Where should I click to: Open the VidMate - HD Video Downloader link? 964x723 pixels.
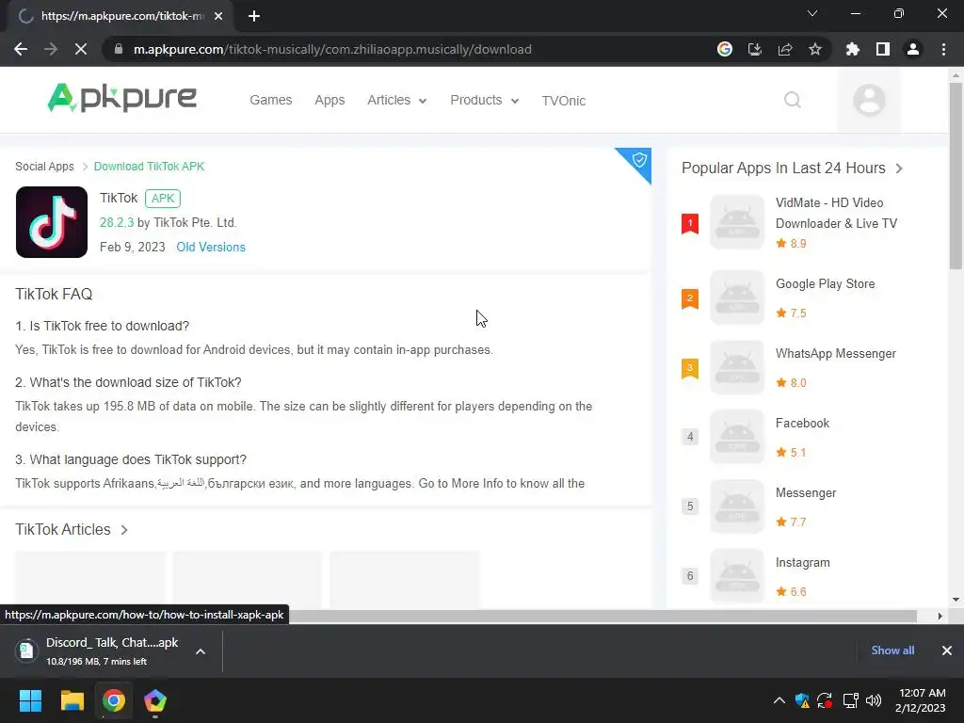pos(836,213)
